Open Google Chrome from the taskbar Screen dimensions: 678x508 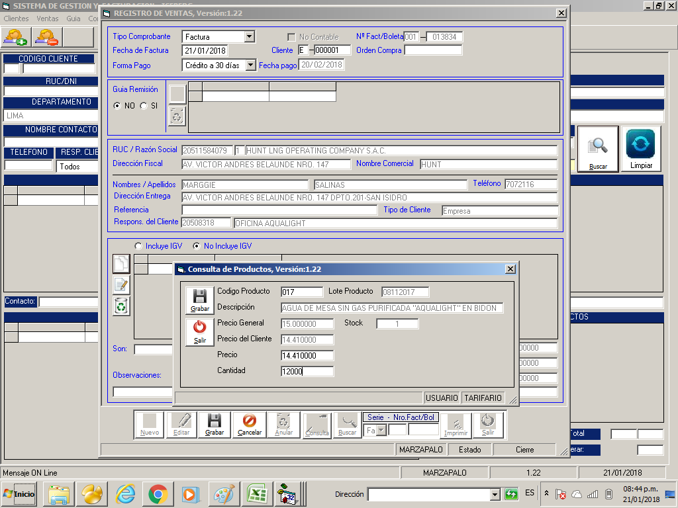[x=158, y=493]
